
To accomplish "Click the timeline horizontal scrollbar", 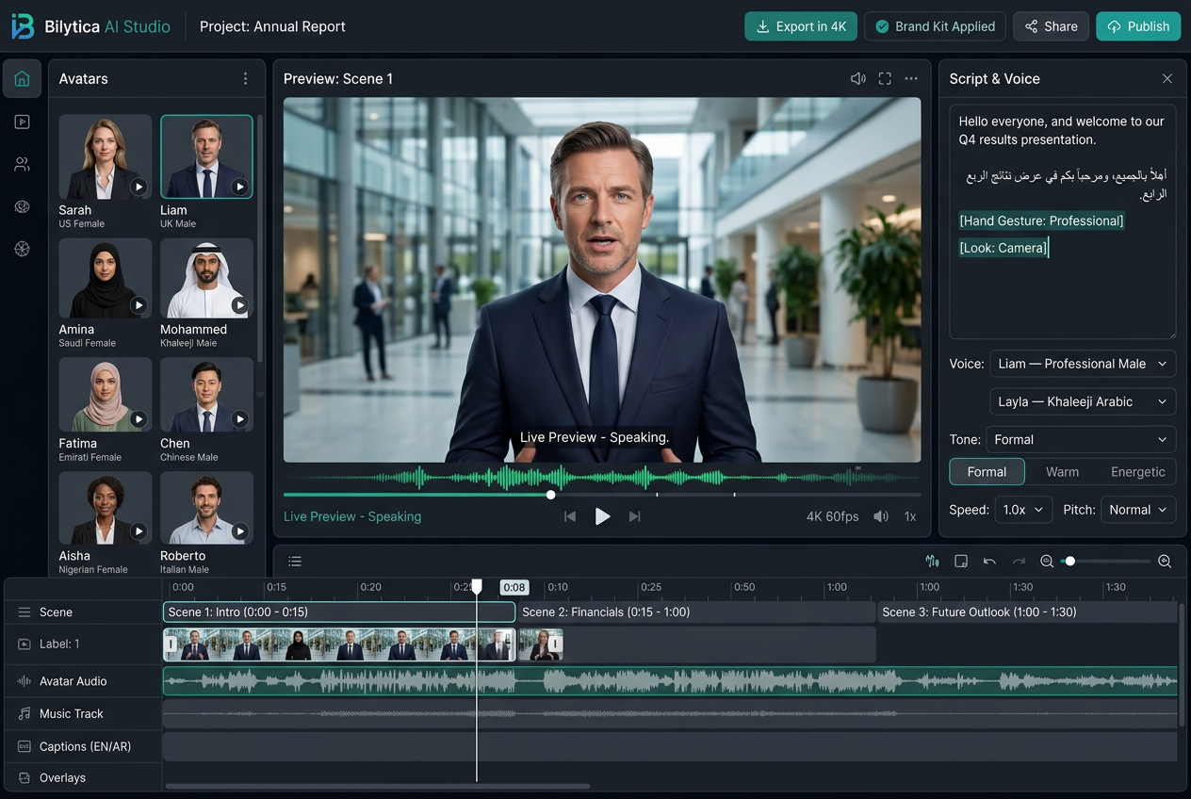I will click(377, 786).
